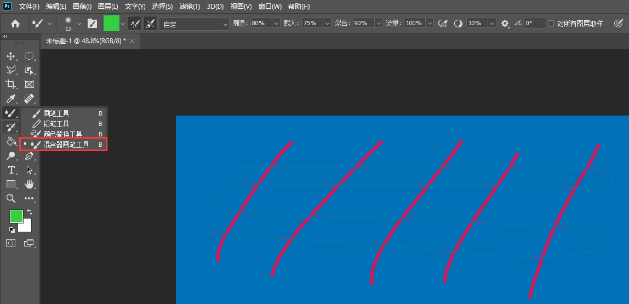
Task: Select the Zoom tool
Action: pos(11,198)
